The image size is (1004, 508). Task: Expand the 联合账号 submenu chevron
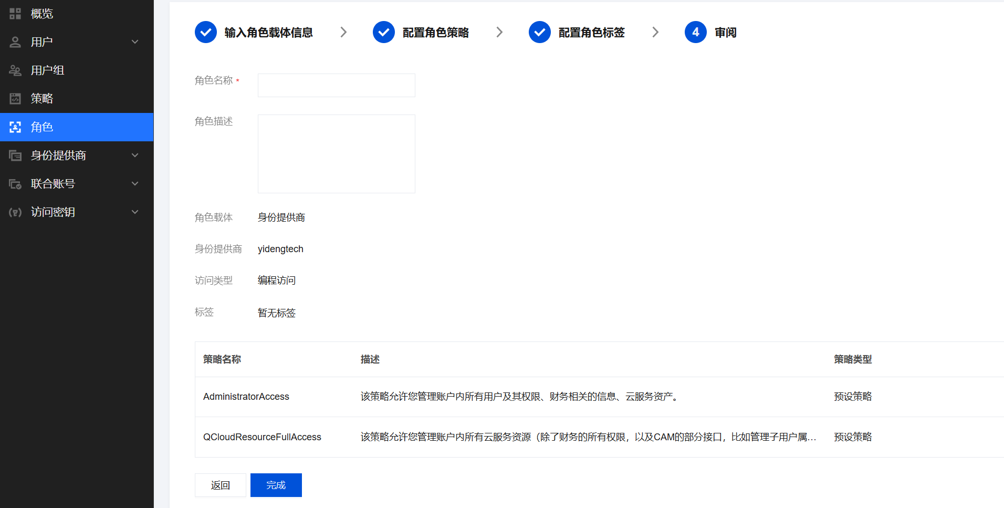[x=135, y=184]
